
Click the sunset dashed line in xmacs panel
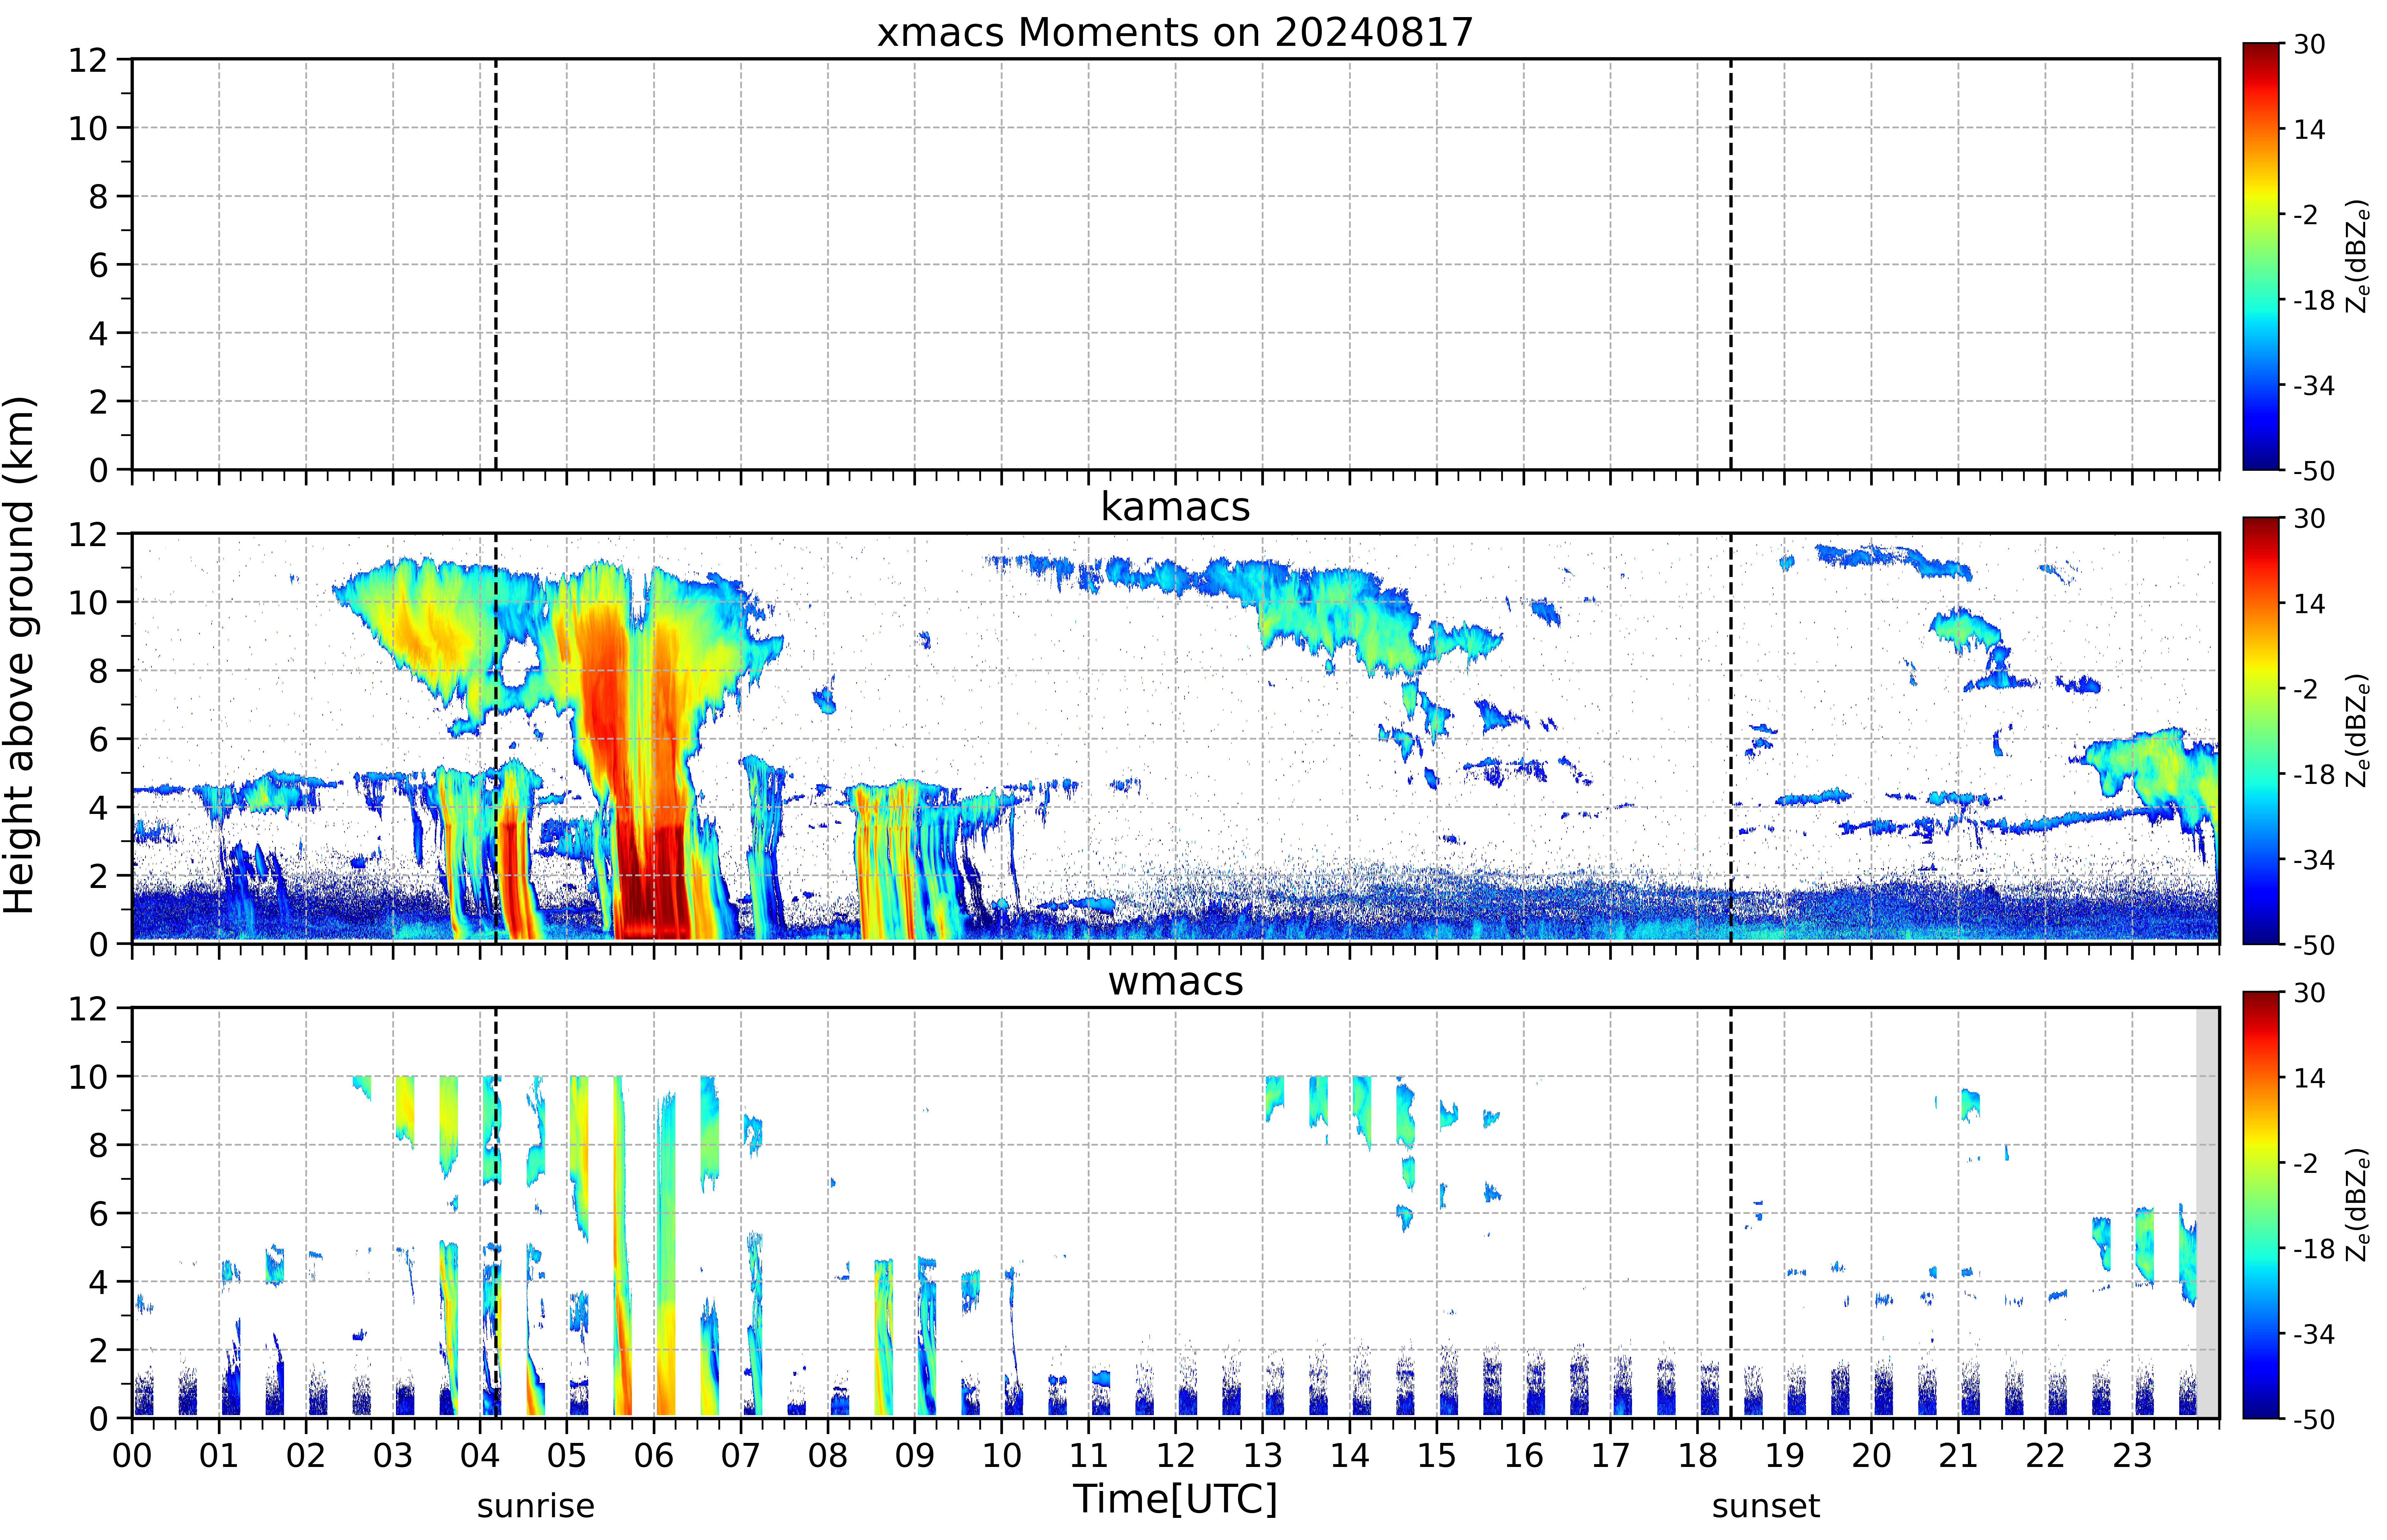click(1731, 264)
